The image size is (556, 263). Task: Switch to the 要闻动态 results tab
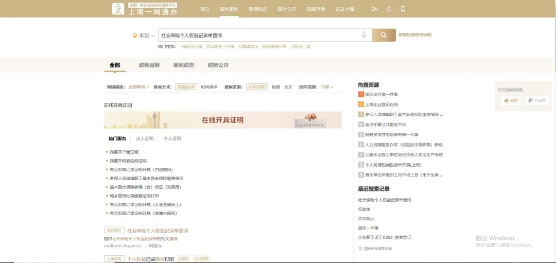(x=183, y=65)
